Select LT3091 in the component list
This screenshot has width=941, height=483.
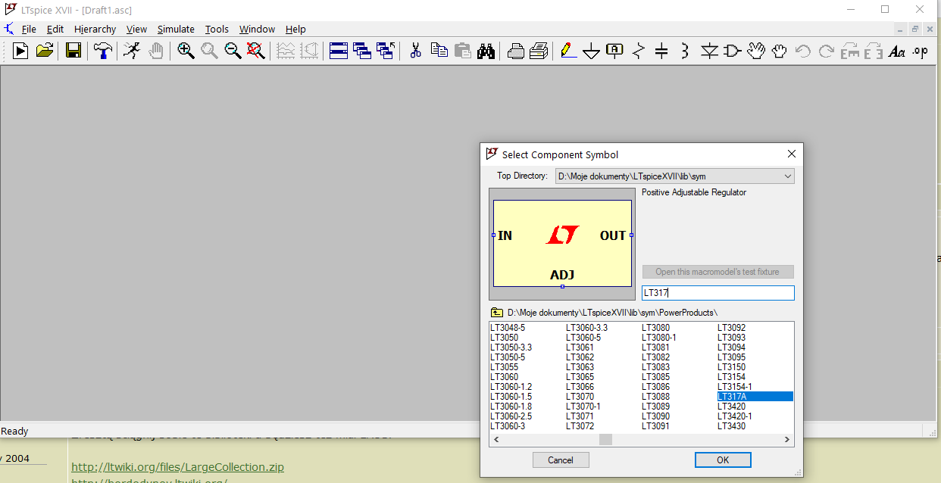coord(656,426)
